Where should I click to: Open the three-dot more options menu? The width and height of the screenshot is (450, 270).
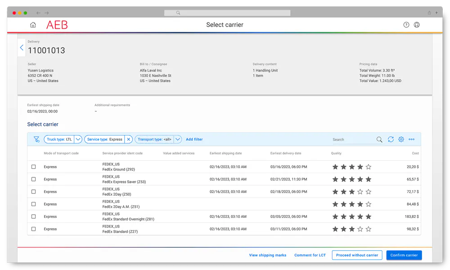(x=412, y=139)
